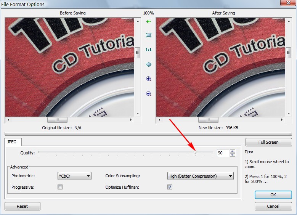The width and height of the screenshot is (297, 215).
Task: Click the 'New file size: 996 KB' text
Action: point(218,128)
